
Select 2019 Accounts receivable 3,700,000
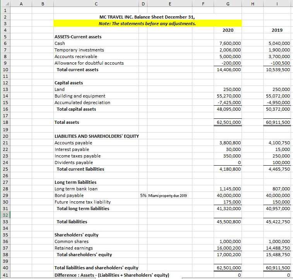277,56
